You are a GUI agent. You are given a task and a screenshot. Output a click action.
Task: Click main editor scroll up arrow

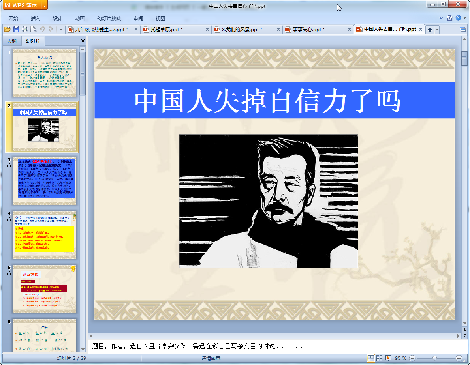pos(464,39)
